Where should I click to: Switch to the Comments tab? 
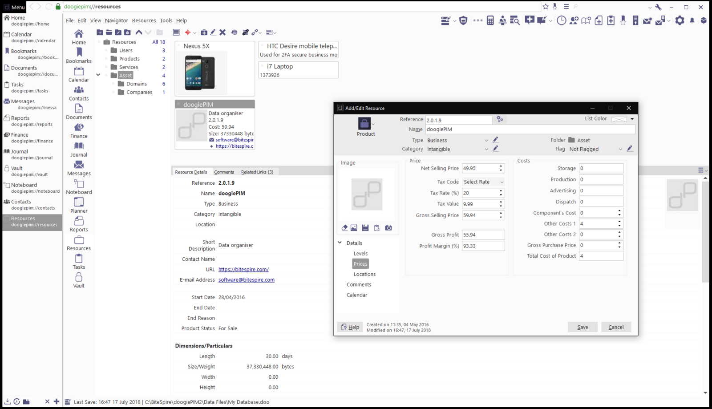tap(224, 172)
